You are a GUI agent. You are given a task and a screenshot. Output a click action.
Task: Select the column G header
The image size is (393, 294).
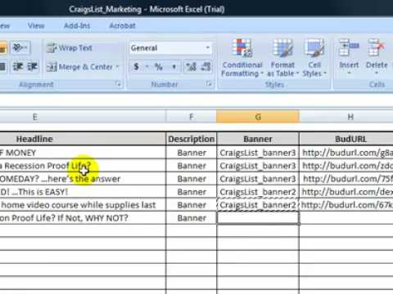(x=258, y=117)
